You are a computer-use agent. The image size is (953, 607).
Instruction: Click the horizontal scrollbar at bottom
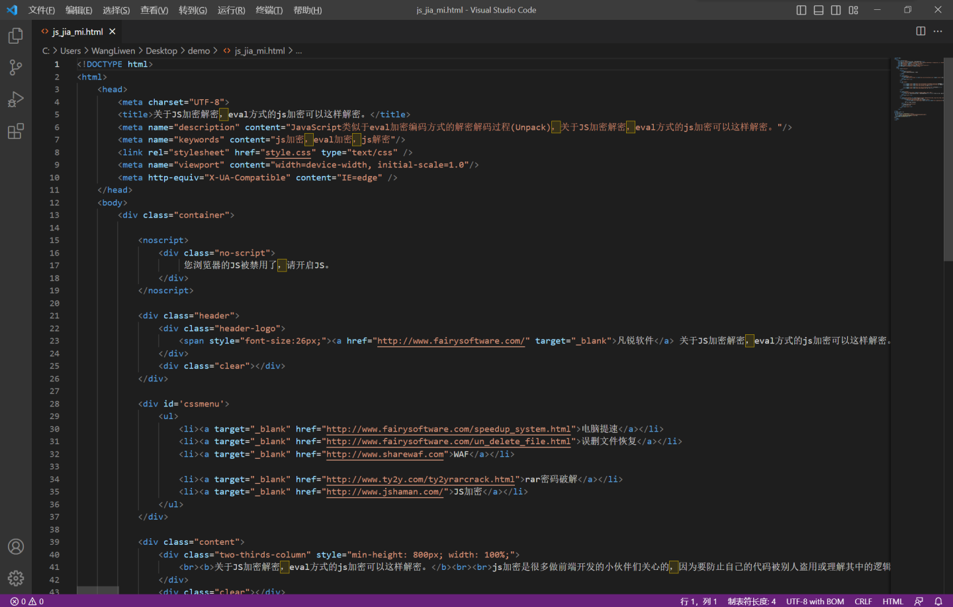[98, 590]
